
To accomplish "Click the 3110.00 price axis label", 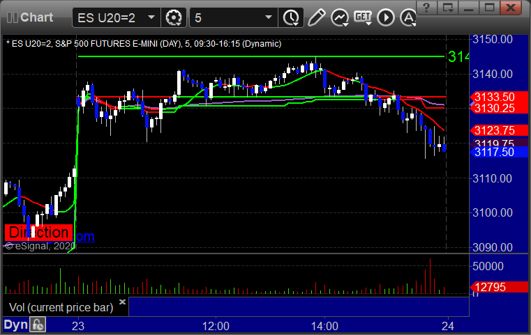I will (x=493, y=178).
